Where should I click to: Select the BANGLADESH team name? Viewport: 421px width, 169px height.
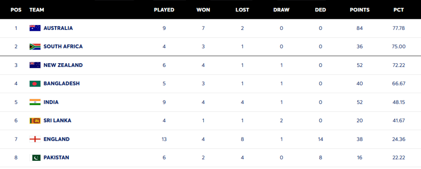click(62, 84)
